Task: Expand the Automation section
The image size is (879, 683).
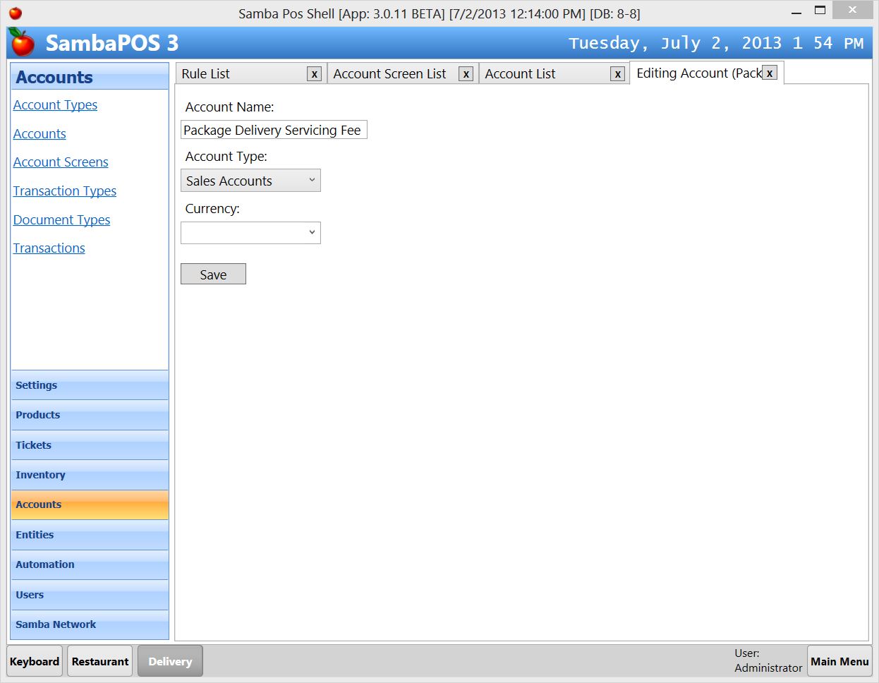Action: 90,564
